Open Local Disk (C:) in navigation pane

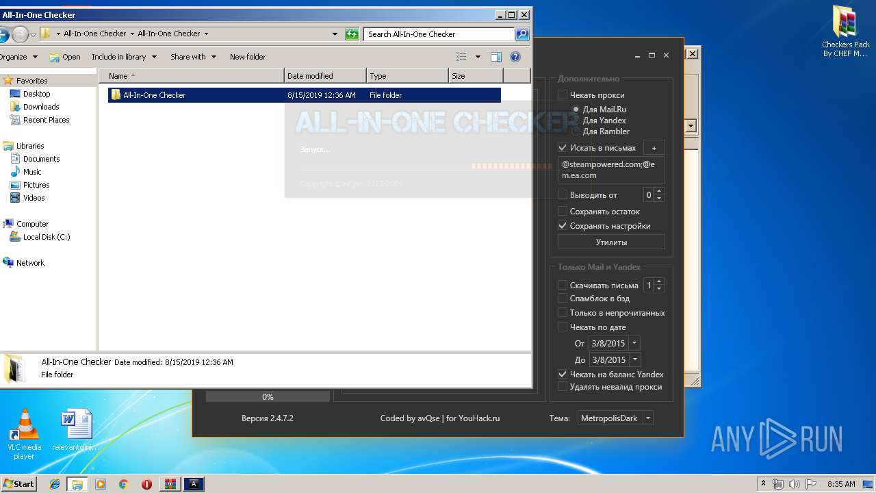46,237
